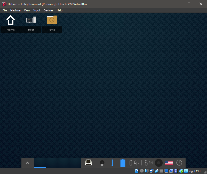Open the Temp folder icon
The height and width of the screenshot is (174, 207).
click(x=52, y=20)
